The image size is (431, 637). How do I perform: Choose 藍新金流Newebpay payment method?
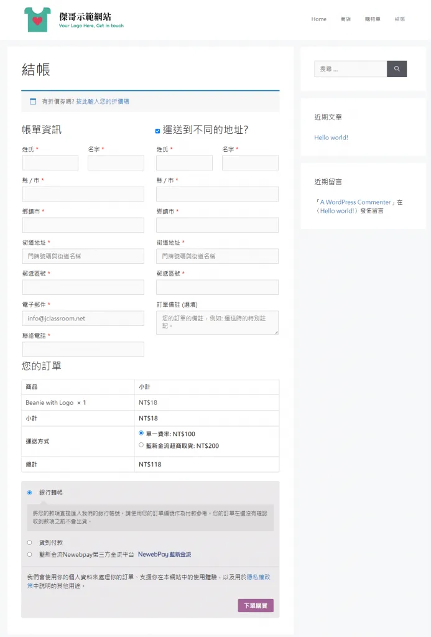pos(29,554)
